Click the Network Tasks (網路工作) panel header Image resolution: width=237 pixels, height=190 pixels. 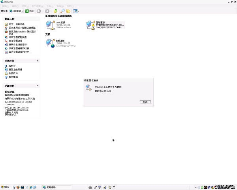[21, 19]
